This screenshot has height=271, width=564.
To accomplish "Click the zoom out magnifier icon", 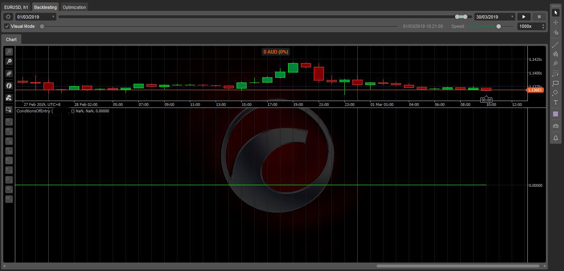I will coord(9,61).
